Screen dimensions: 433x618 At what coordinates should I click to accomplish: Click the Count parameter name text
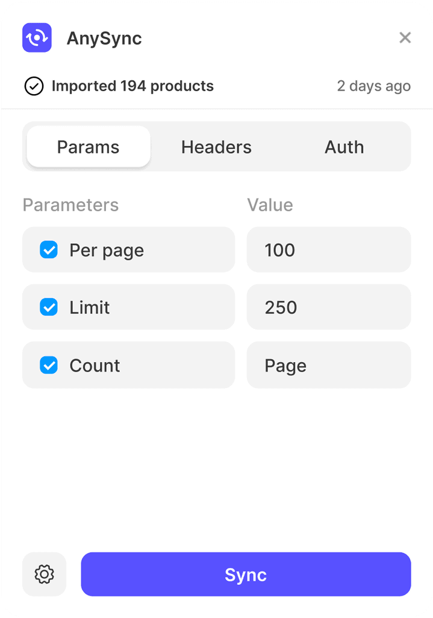click(95, 365)
